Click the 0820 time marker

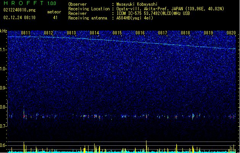coord(231,33)
